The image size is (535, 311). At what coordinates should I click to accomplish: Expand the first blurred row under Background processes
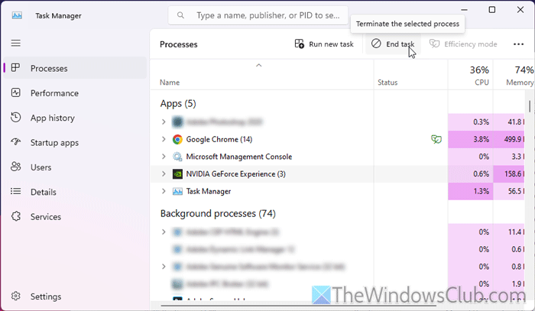[x=164, y=232]
